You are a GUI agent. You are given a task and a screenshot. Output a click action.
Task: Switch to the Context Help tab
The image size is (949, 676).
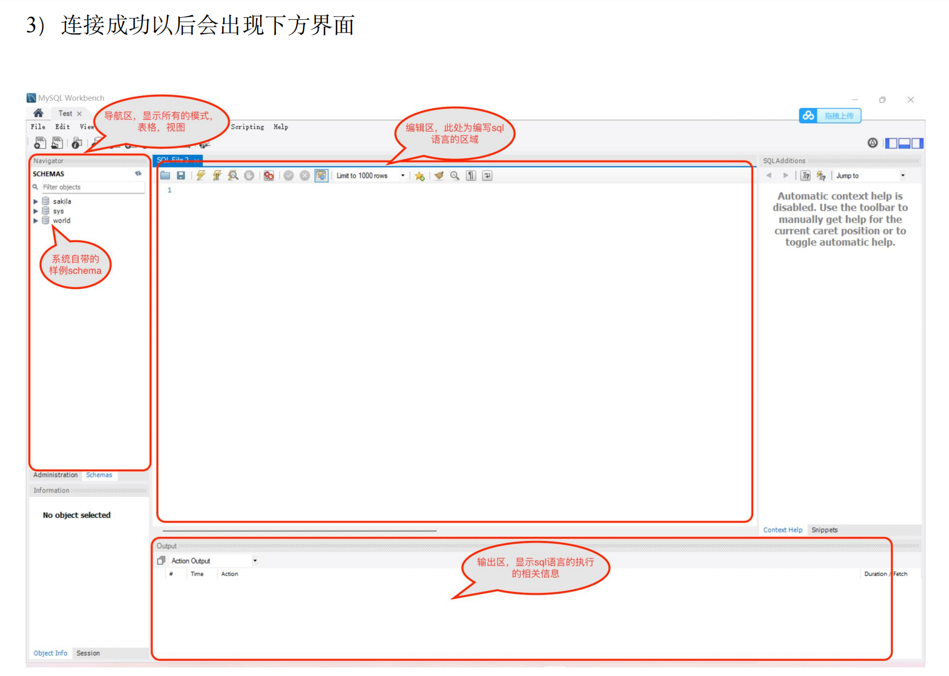click(783, 530)
